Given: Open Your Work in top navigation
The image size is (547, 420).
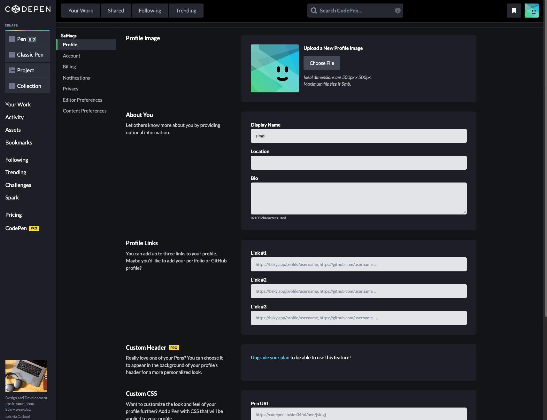Looking at the screenshot, I should tap(81, 11).
